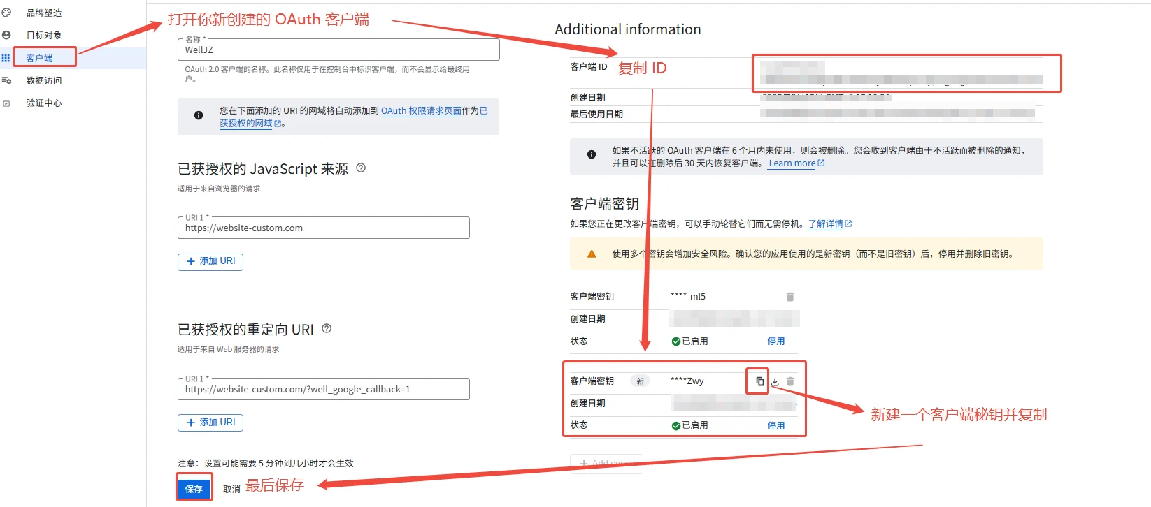This screenshot has width=1151, height=507.
Task: Click the help icon beside 已获授权的重定向 URI
Action: [x=327, y=328]
